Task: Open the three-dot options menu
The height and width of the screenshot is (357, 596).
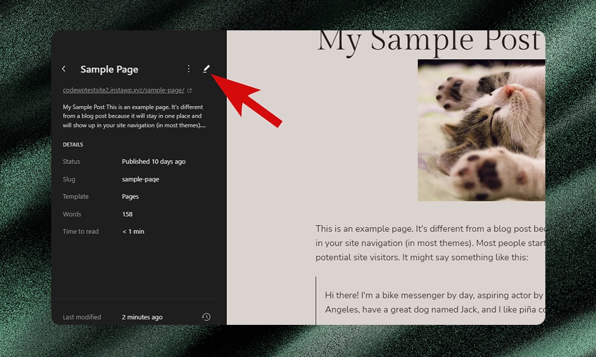Action: (x=188, y=68)
